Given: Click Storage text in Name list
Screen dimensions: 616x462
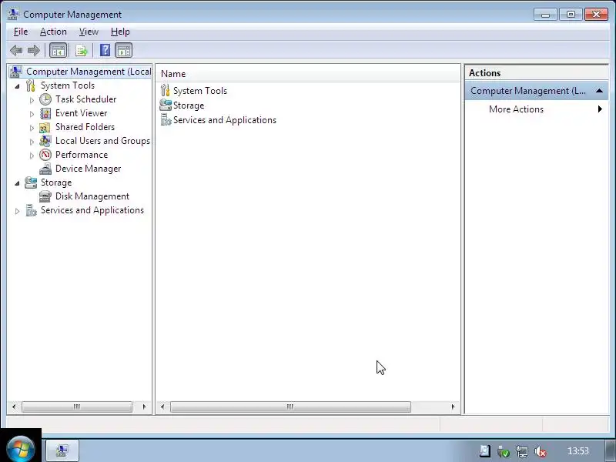Looking at the screenshot, I should 189,105.
